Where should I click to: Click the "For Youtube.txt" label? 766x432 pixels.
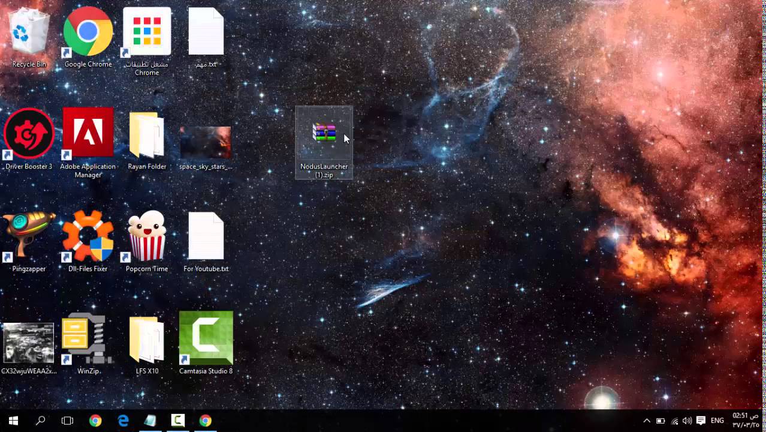coord(206,269)
